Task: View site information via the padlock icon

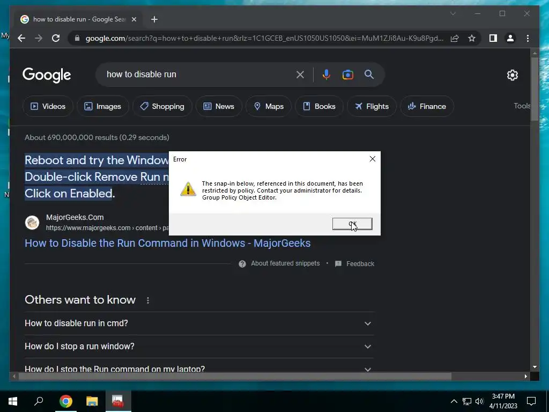Action: (x=77, y=38)
